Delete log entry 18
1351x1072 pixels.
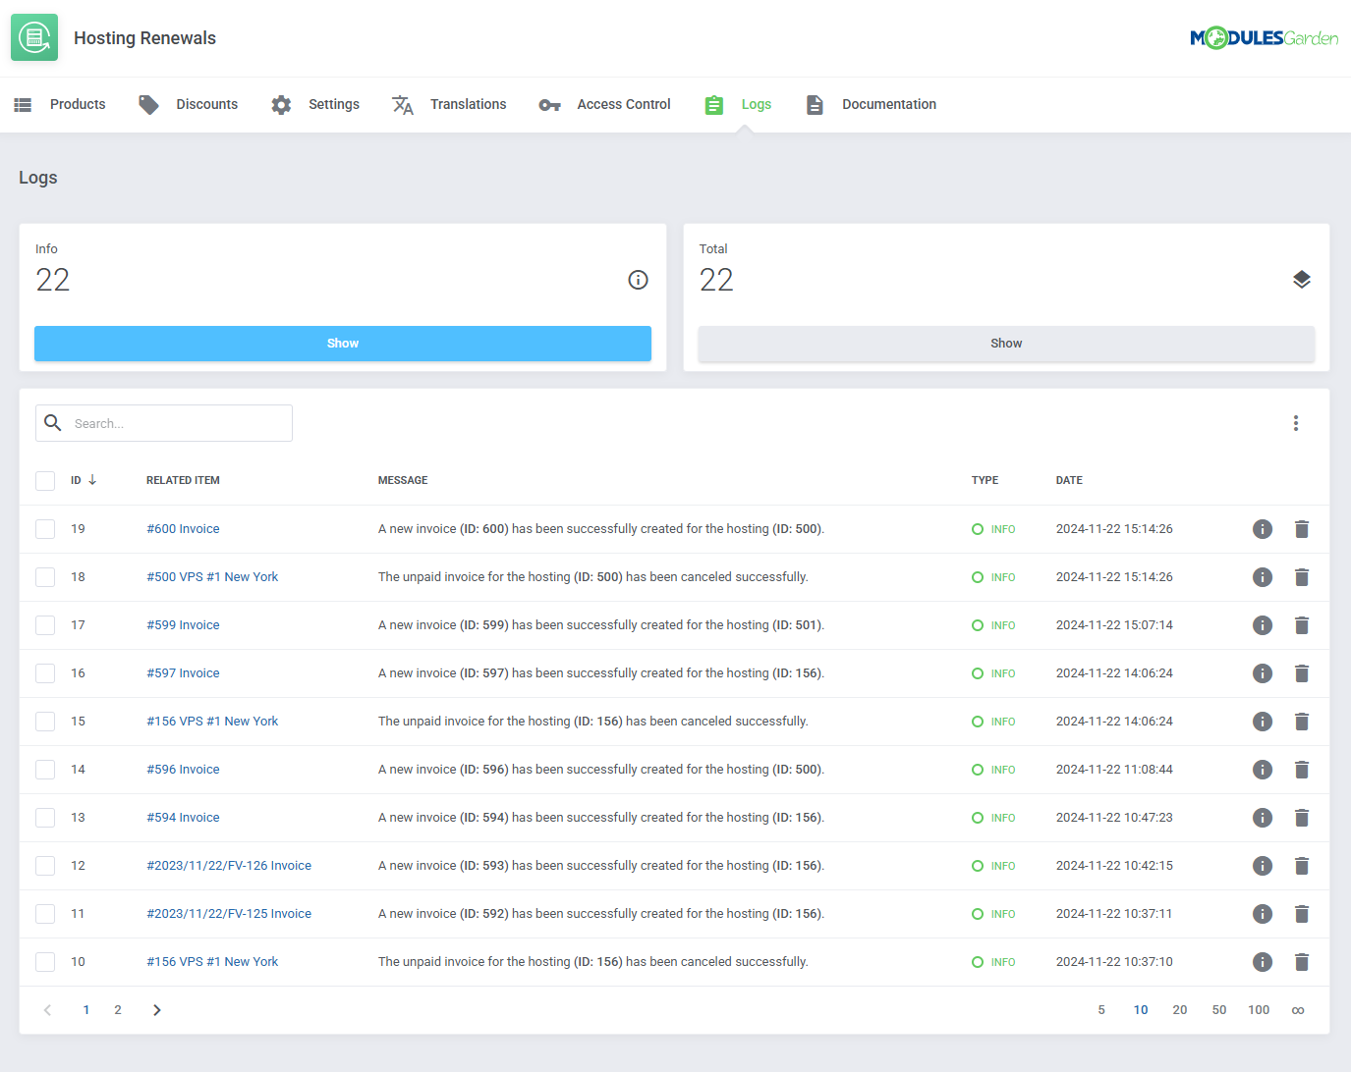(1302, 577)
